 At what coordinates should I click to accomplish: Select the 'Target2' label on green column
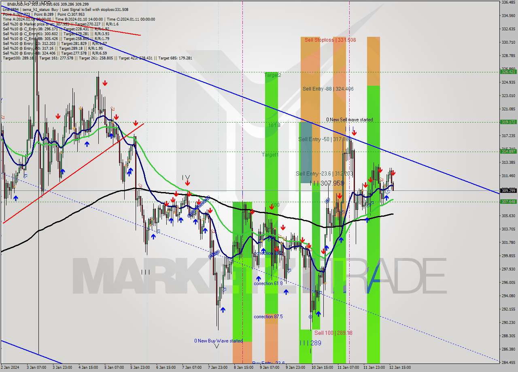[273, 75]
